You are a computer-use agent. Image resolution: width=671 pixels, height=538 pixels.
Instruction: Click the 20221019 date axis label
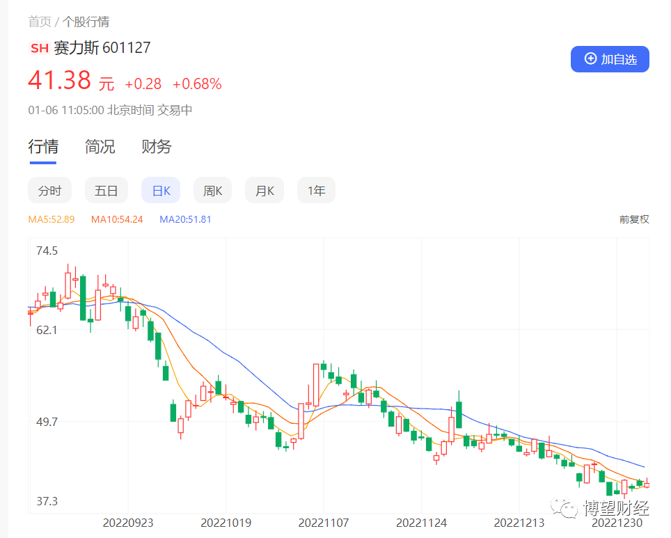(226, 523)
